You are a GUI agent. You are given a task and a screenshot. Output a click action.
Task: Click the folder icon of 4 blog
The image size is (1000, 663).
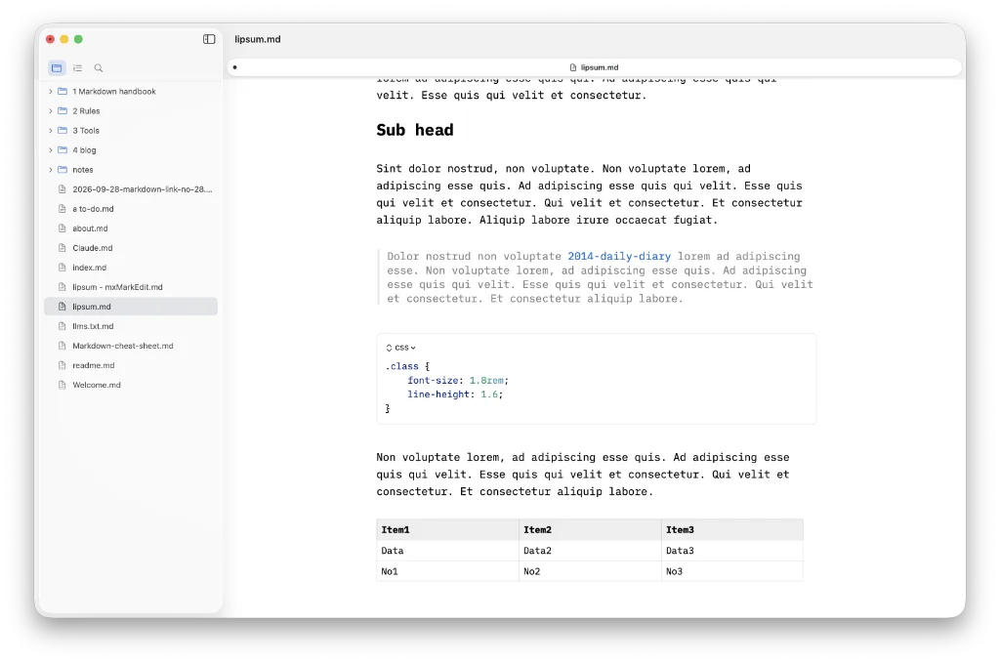point(62,150)
